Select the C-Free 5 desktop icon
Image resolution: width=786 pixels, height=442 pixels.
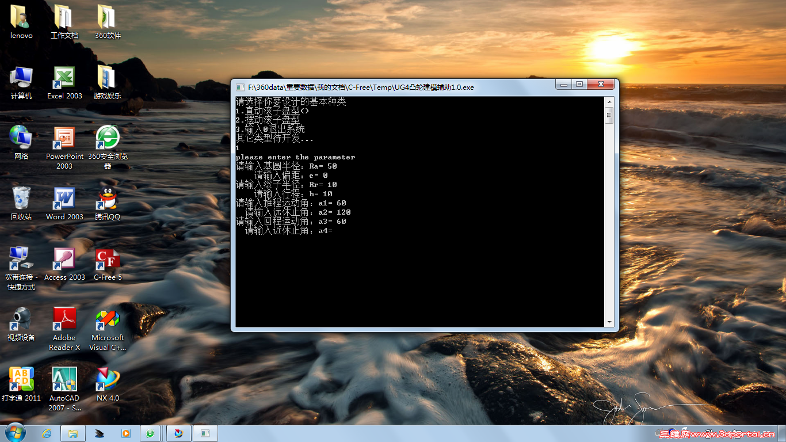(x=108, y=258)
